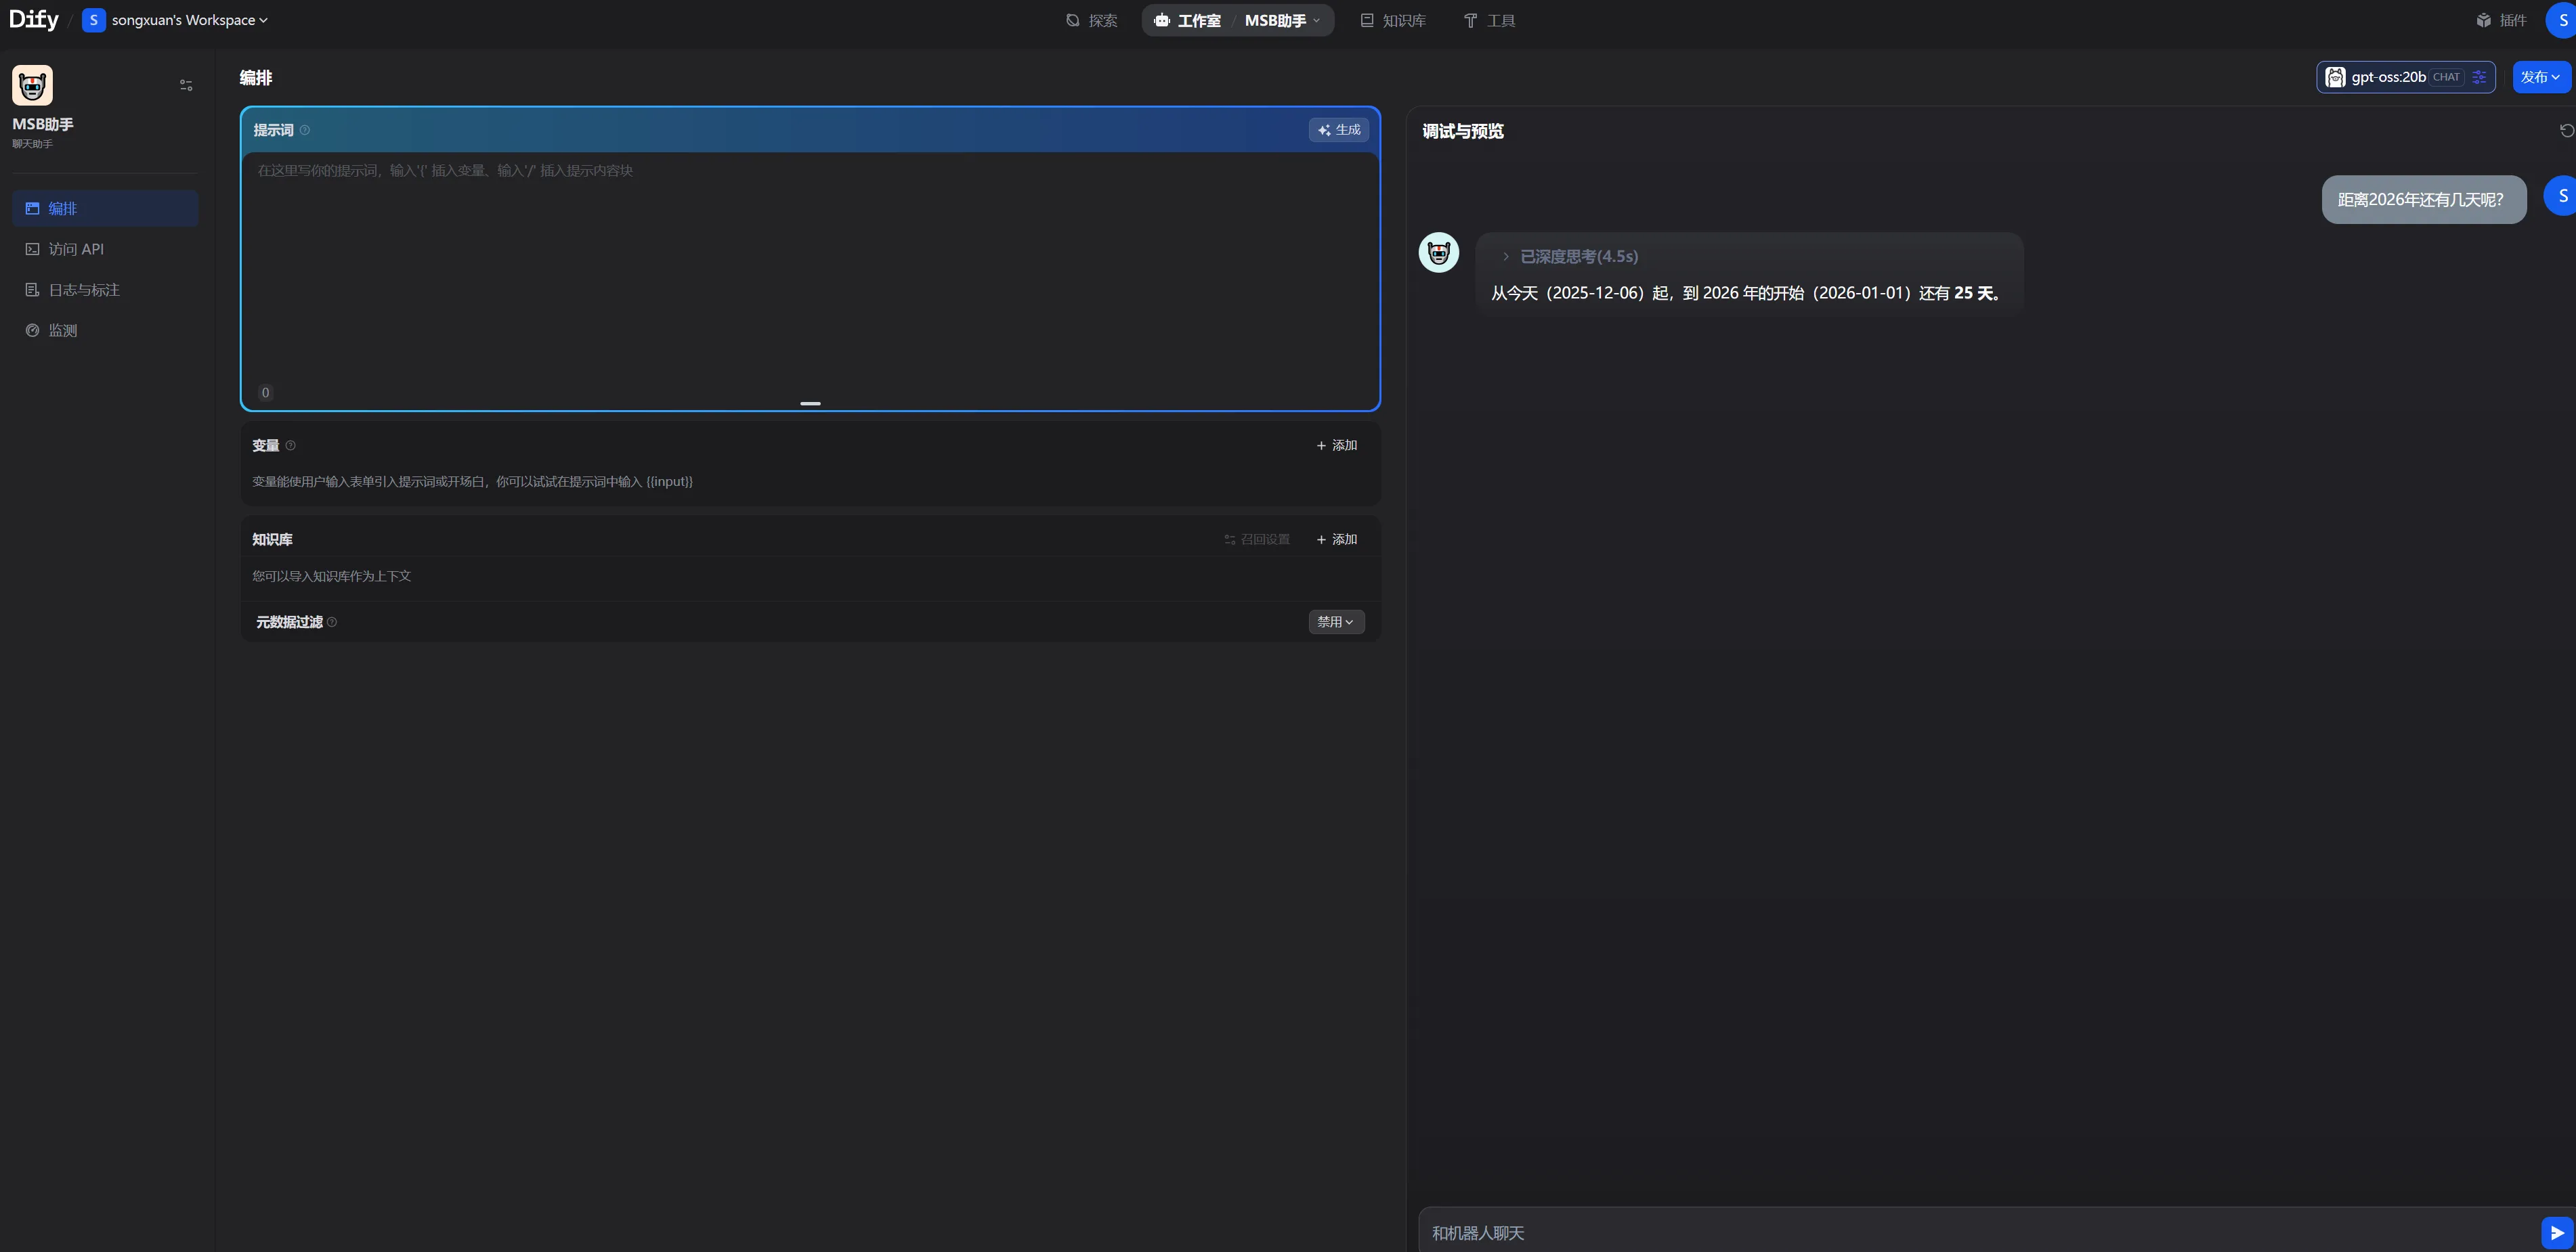Click the sidebar layout toggle icon
This screenshot has height=1252, width=2576.
186,86
